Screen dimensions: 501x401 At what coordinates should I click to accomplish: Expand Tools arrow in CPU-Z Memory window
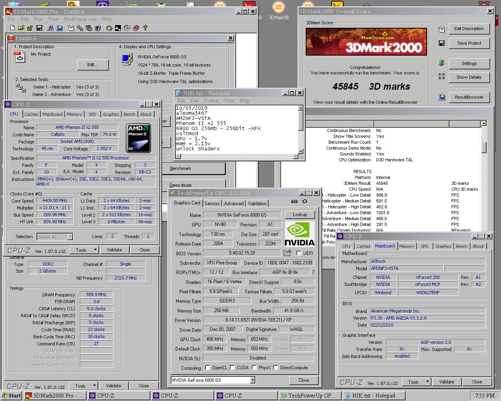pos(94,386)
